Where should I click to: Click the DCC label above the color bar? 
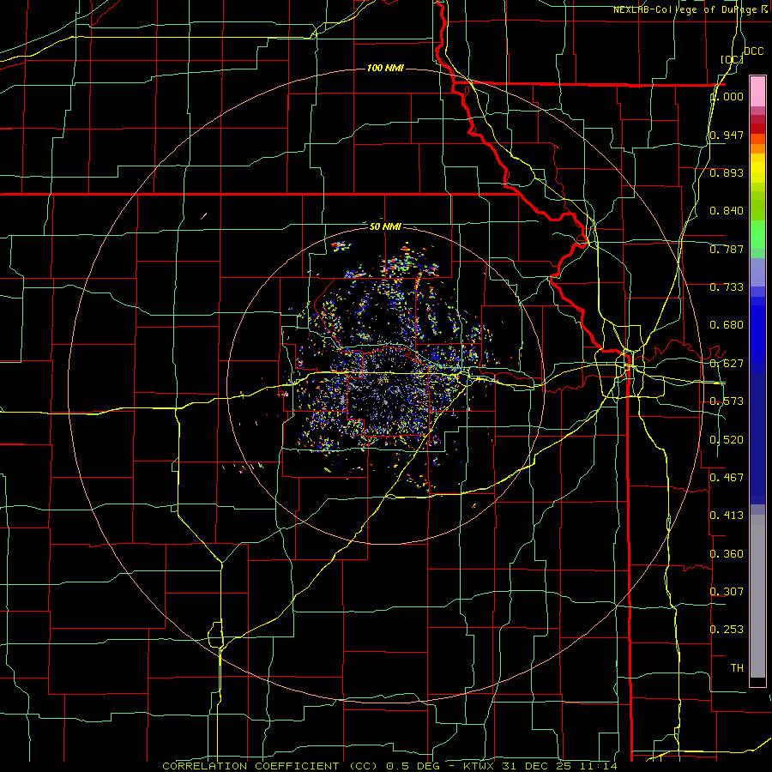pyautogui.click(x=753, y=51)
